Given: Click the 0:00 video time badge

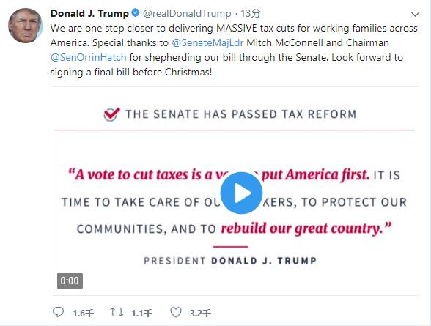Looking at the screenshot, I should [70, 281].
